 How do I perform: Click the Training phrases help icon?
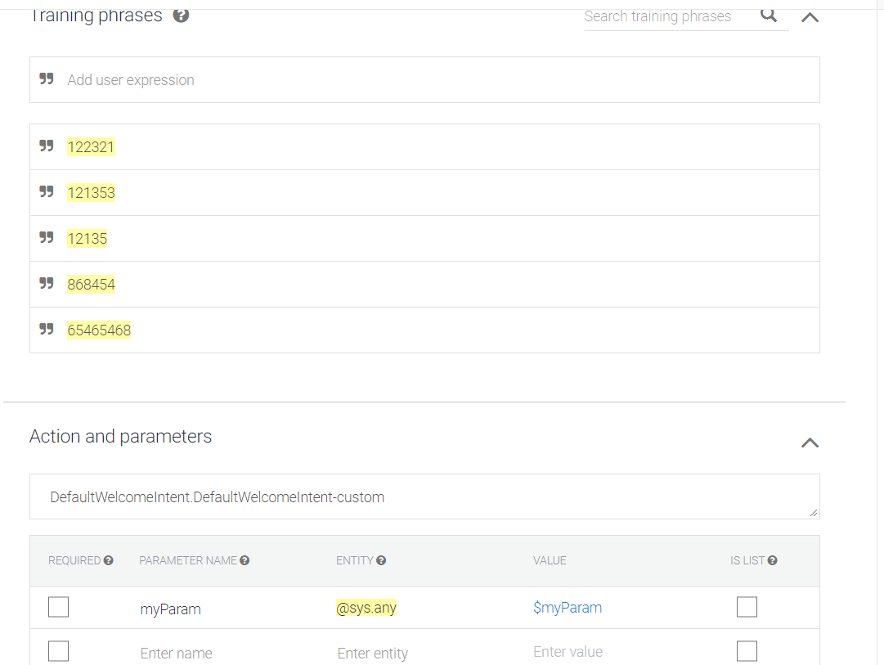click(181, 16)
